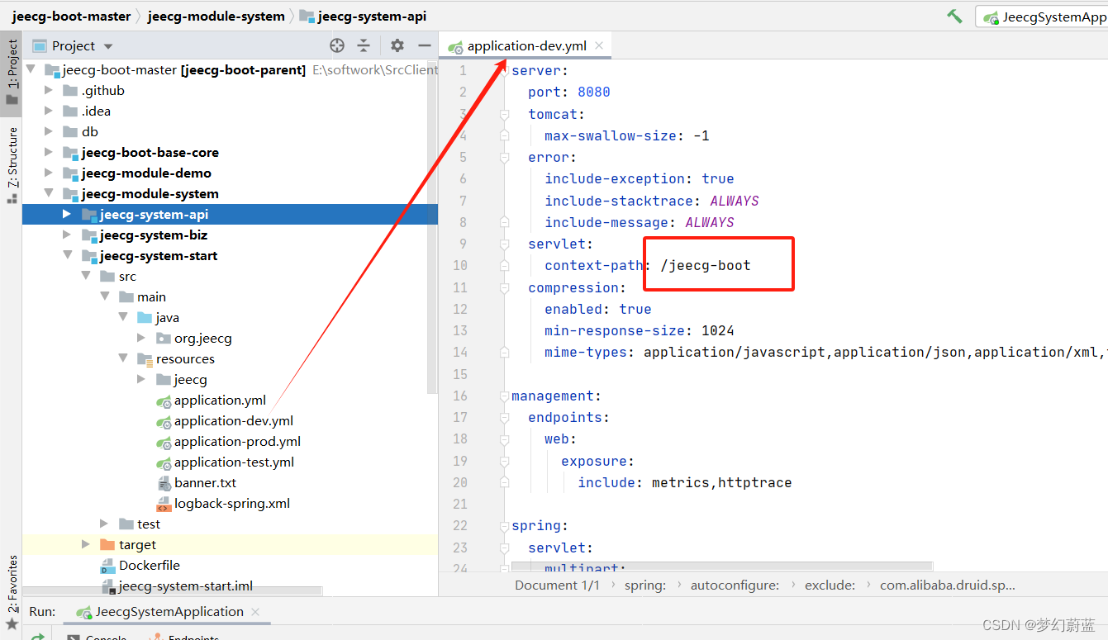Select the application-dev.yml editor tab
Image resolution: width=1108 pixels, height=640 pixels.
[x=525, y=46]
